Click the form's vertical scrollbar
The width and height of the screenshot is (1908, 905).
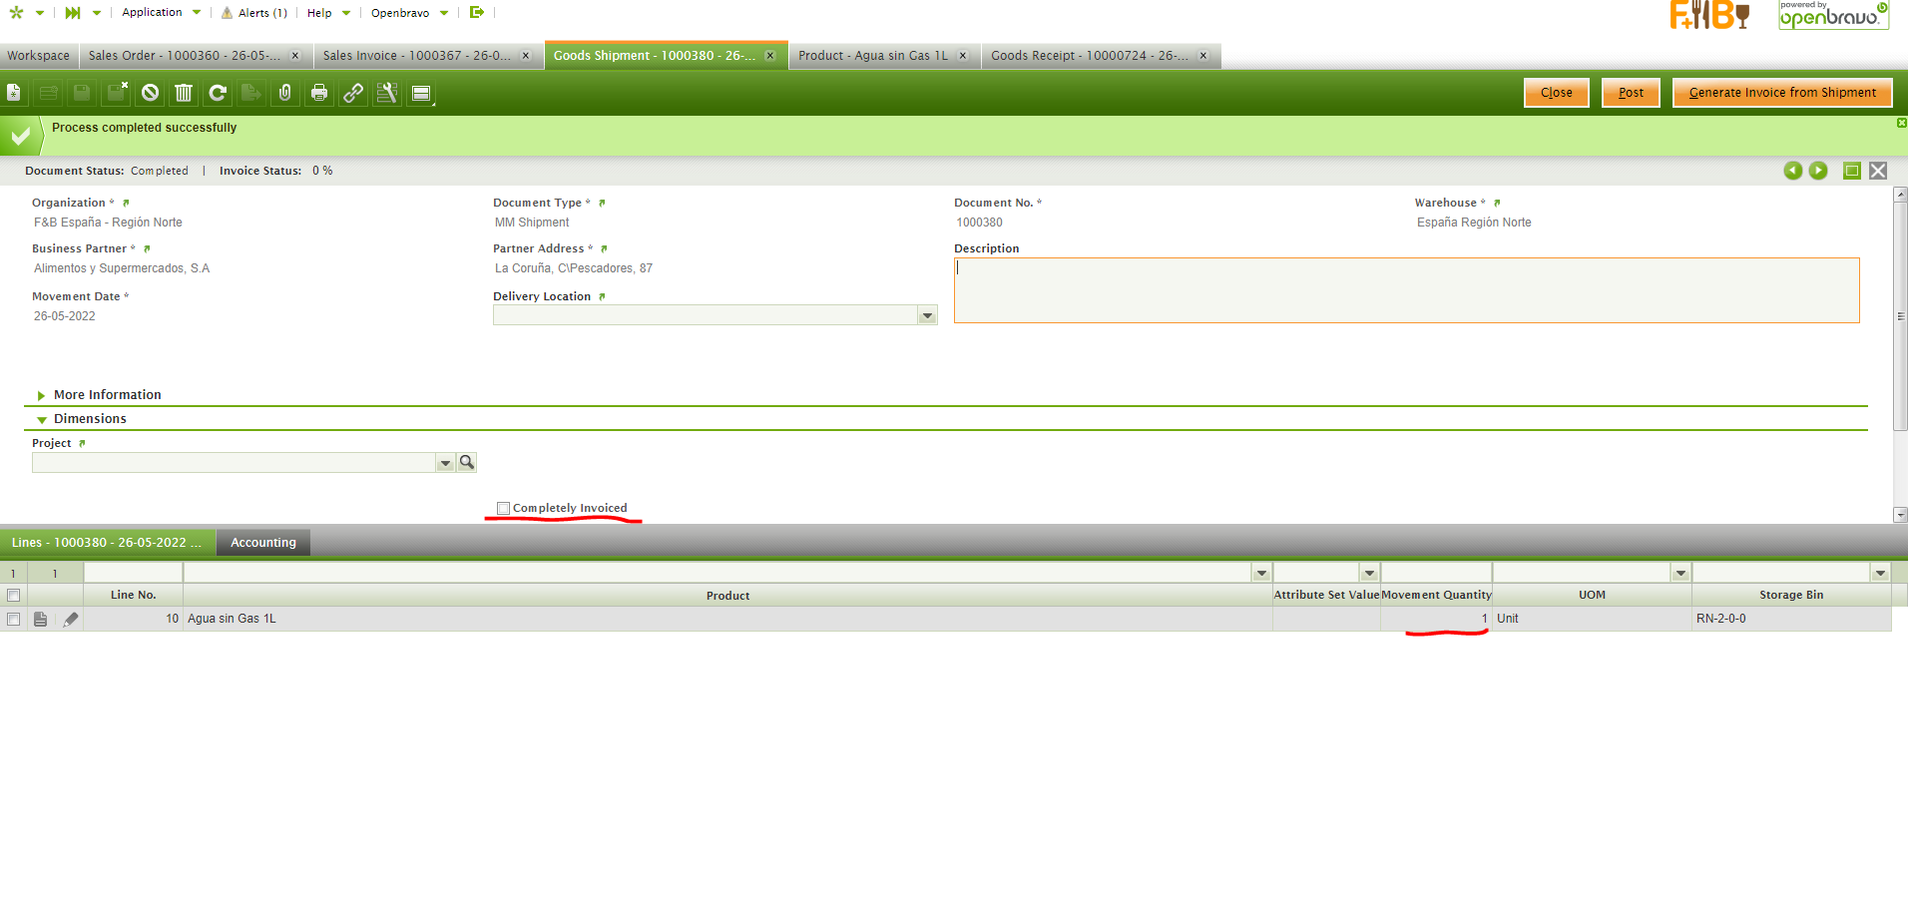pyautogui.click(x=1901, y=316)
